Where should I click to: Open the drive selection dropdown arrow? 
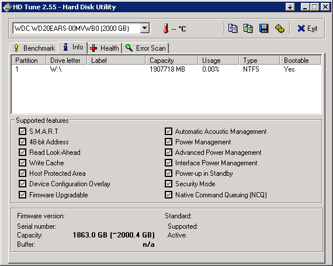click(x=145, y=28)
